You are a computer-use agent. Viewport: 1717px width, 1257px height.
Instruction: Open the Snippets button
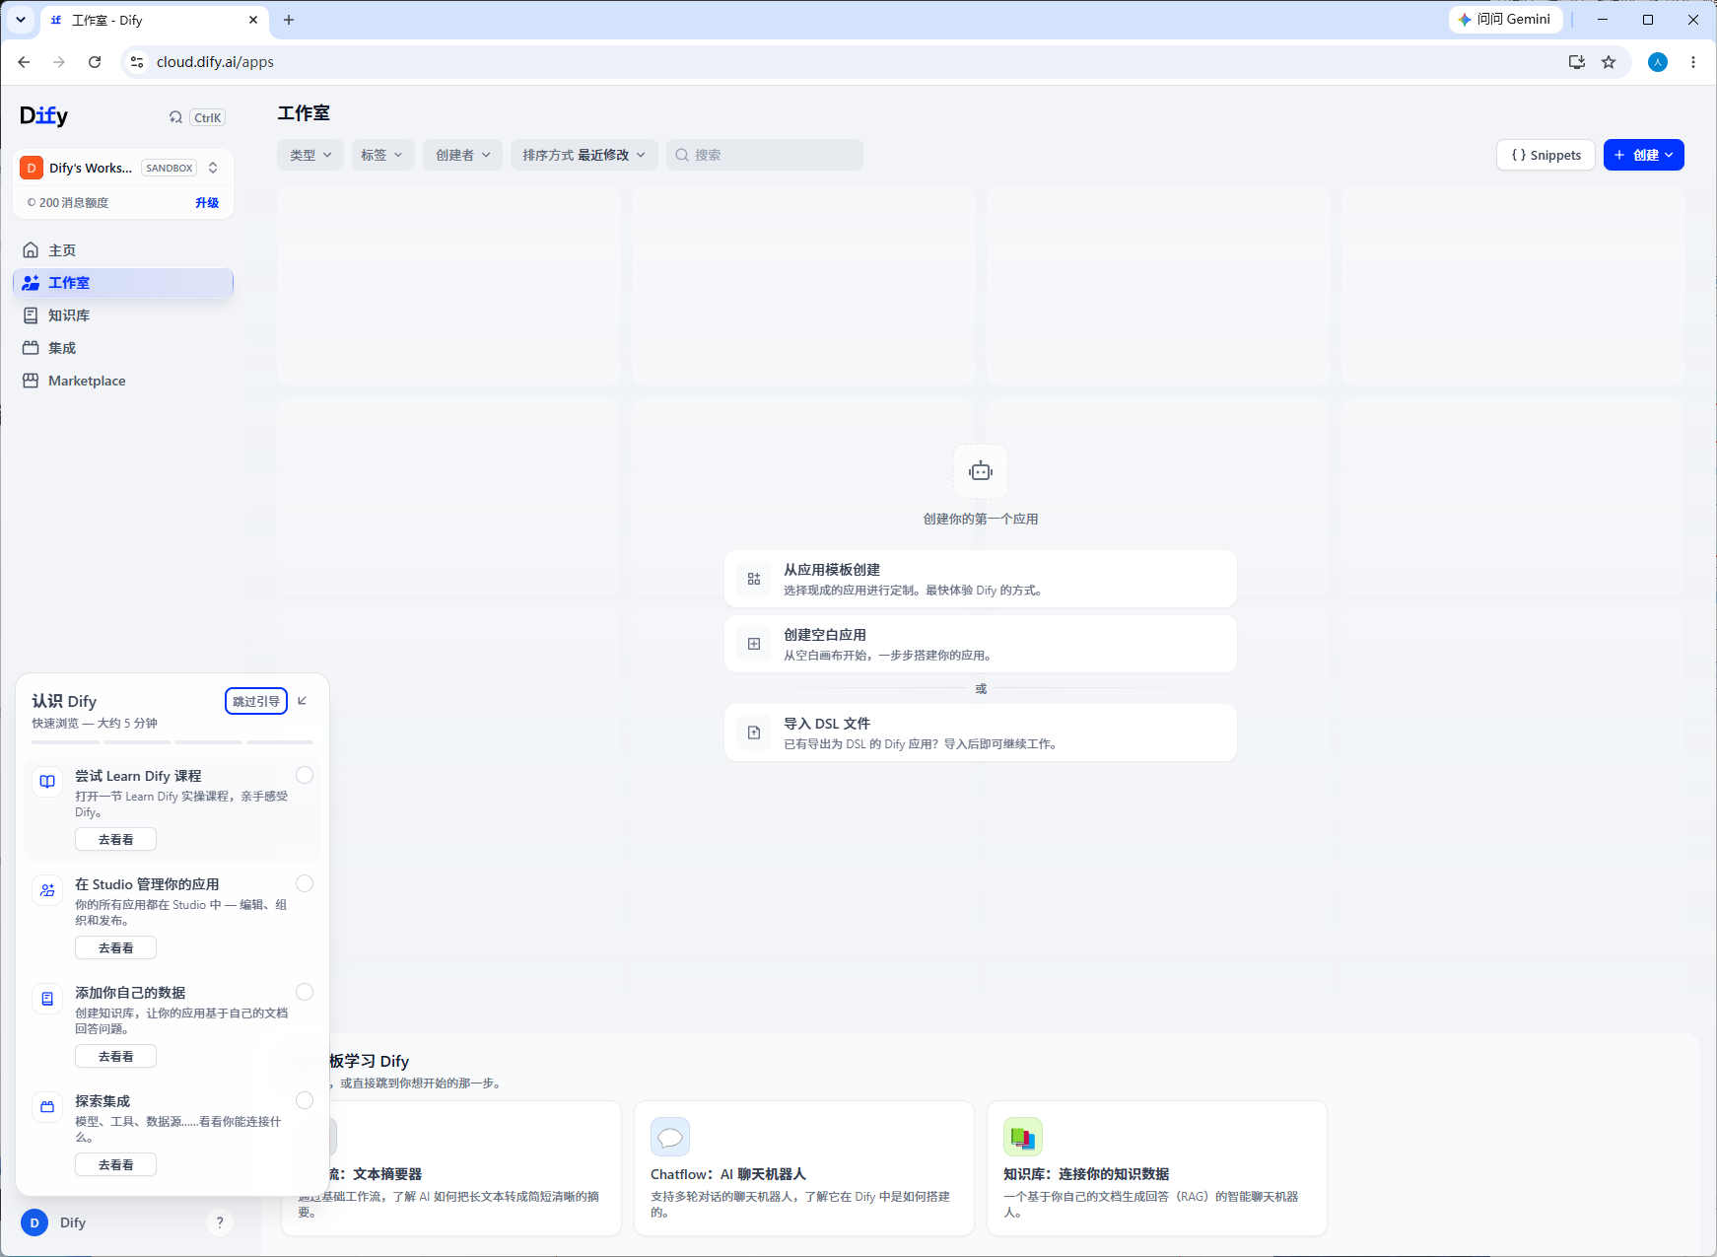coord(1545,155)
